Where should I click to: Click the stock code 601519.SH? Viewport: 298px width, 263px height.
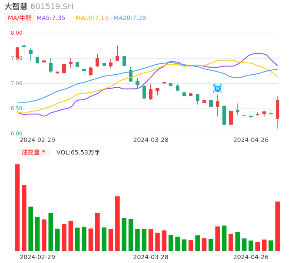click(52, 7)
